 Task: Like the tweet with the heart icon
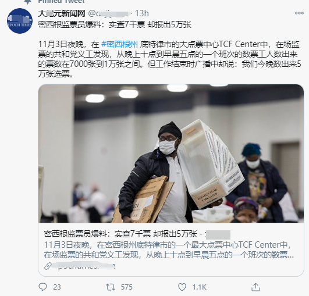click(x=182, y=287)
